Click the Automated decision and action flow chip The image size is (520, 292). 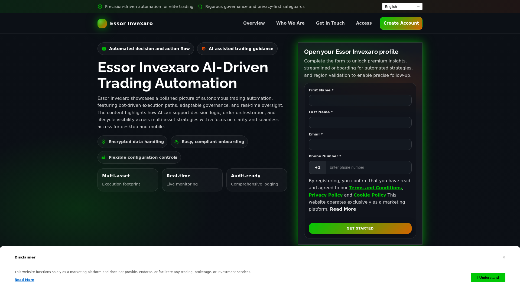pos(146,49)
